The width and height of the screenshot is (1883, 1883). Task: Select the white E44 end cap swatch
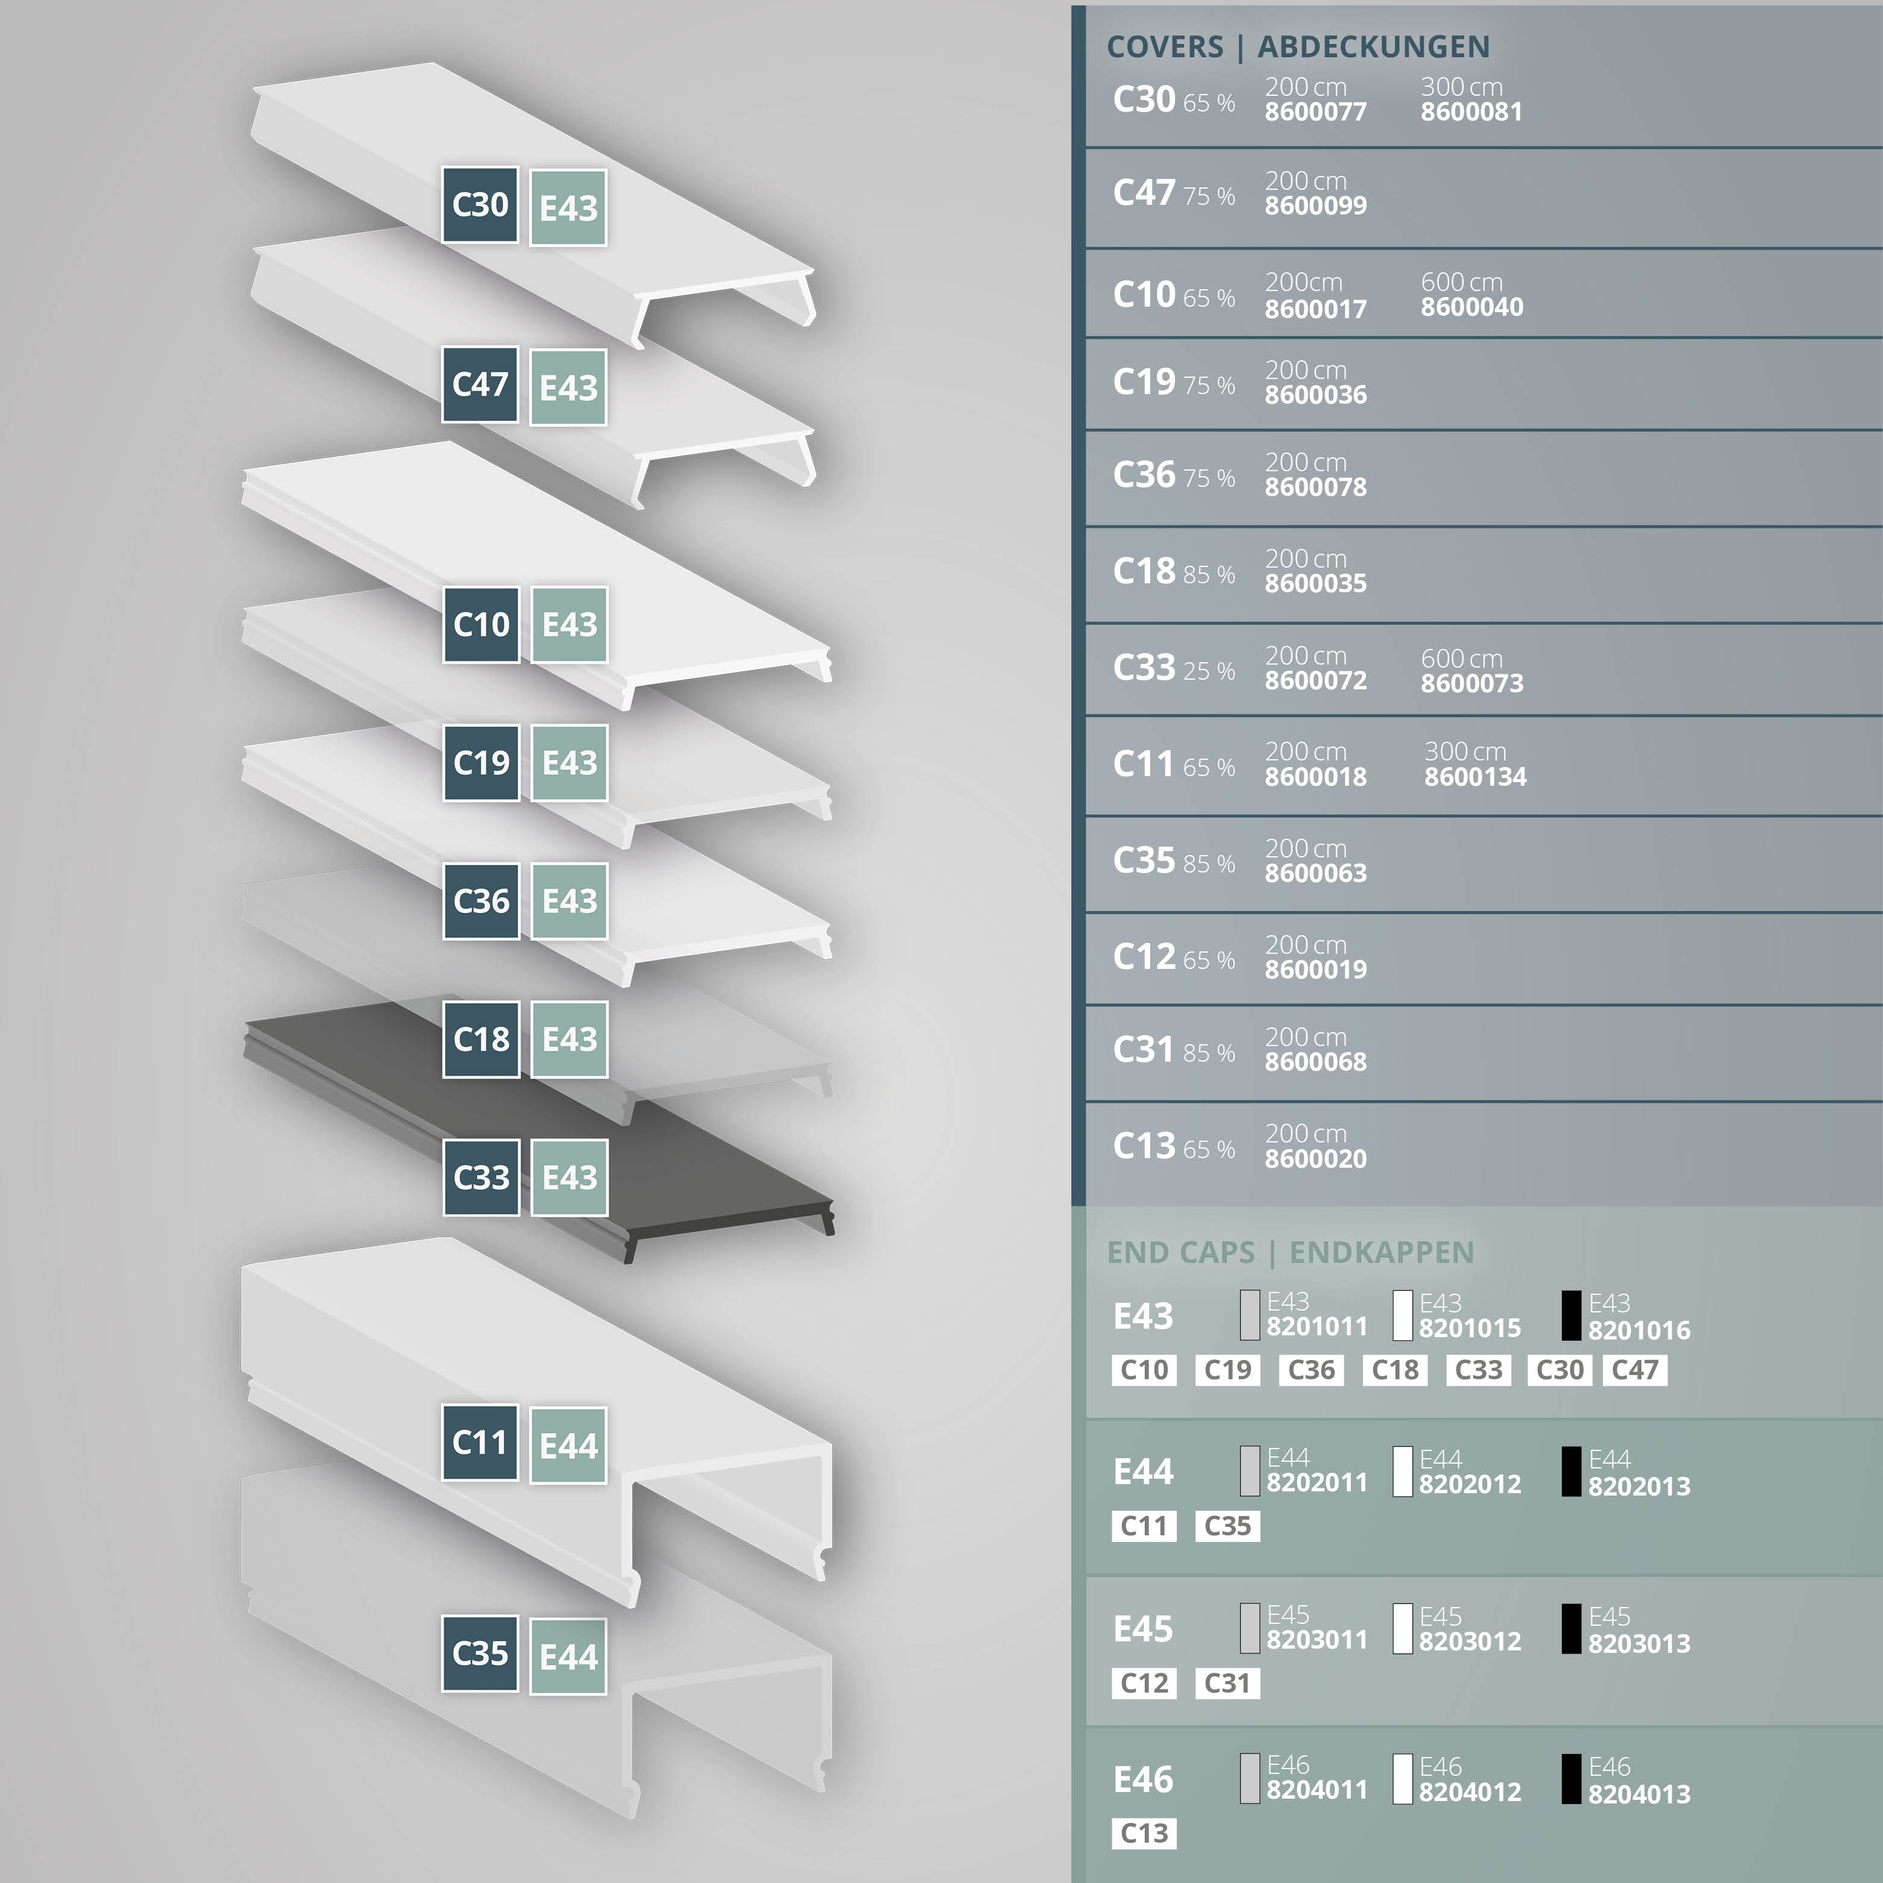tap(1403, 1471)
